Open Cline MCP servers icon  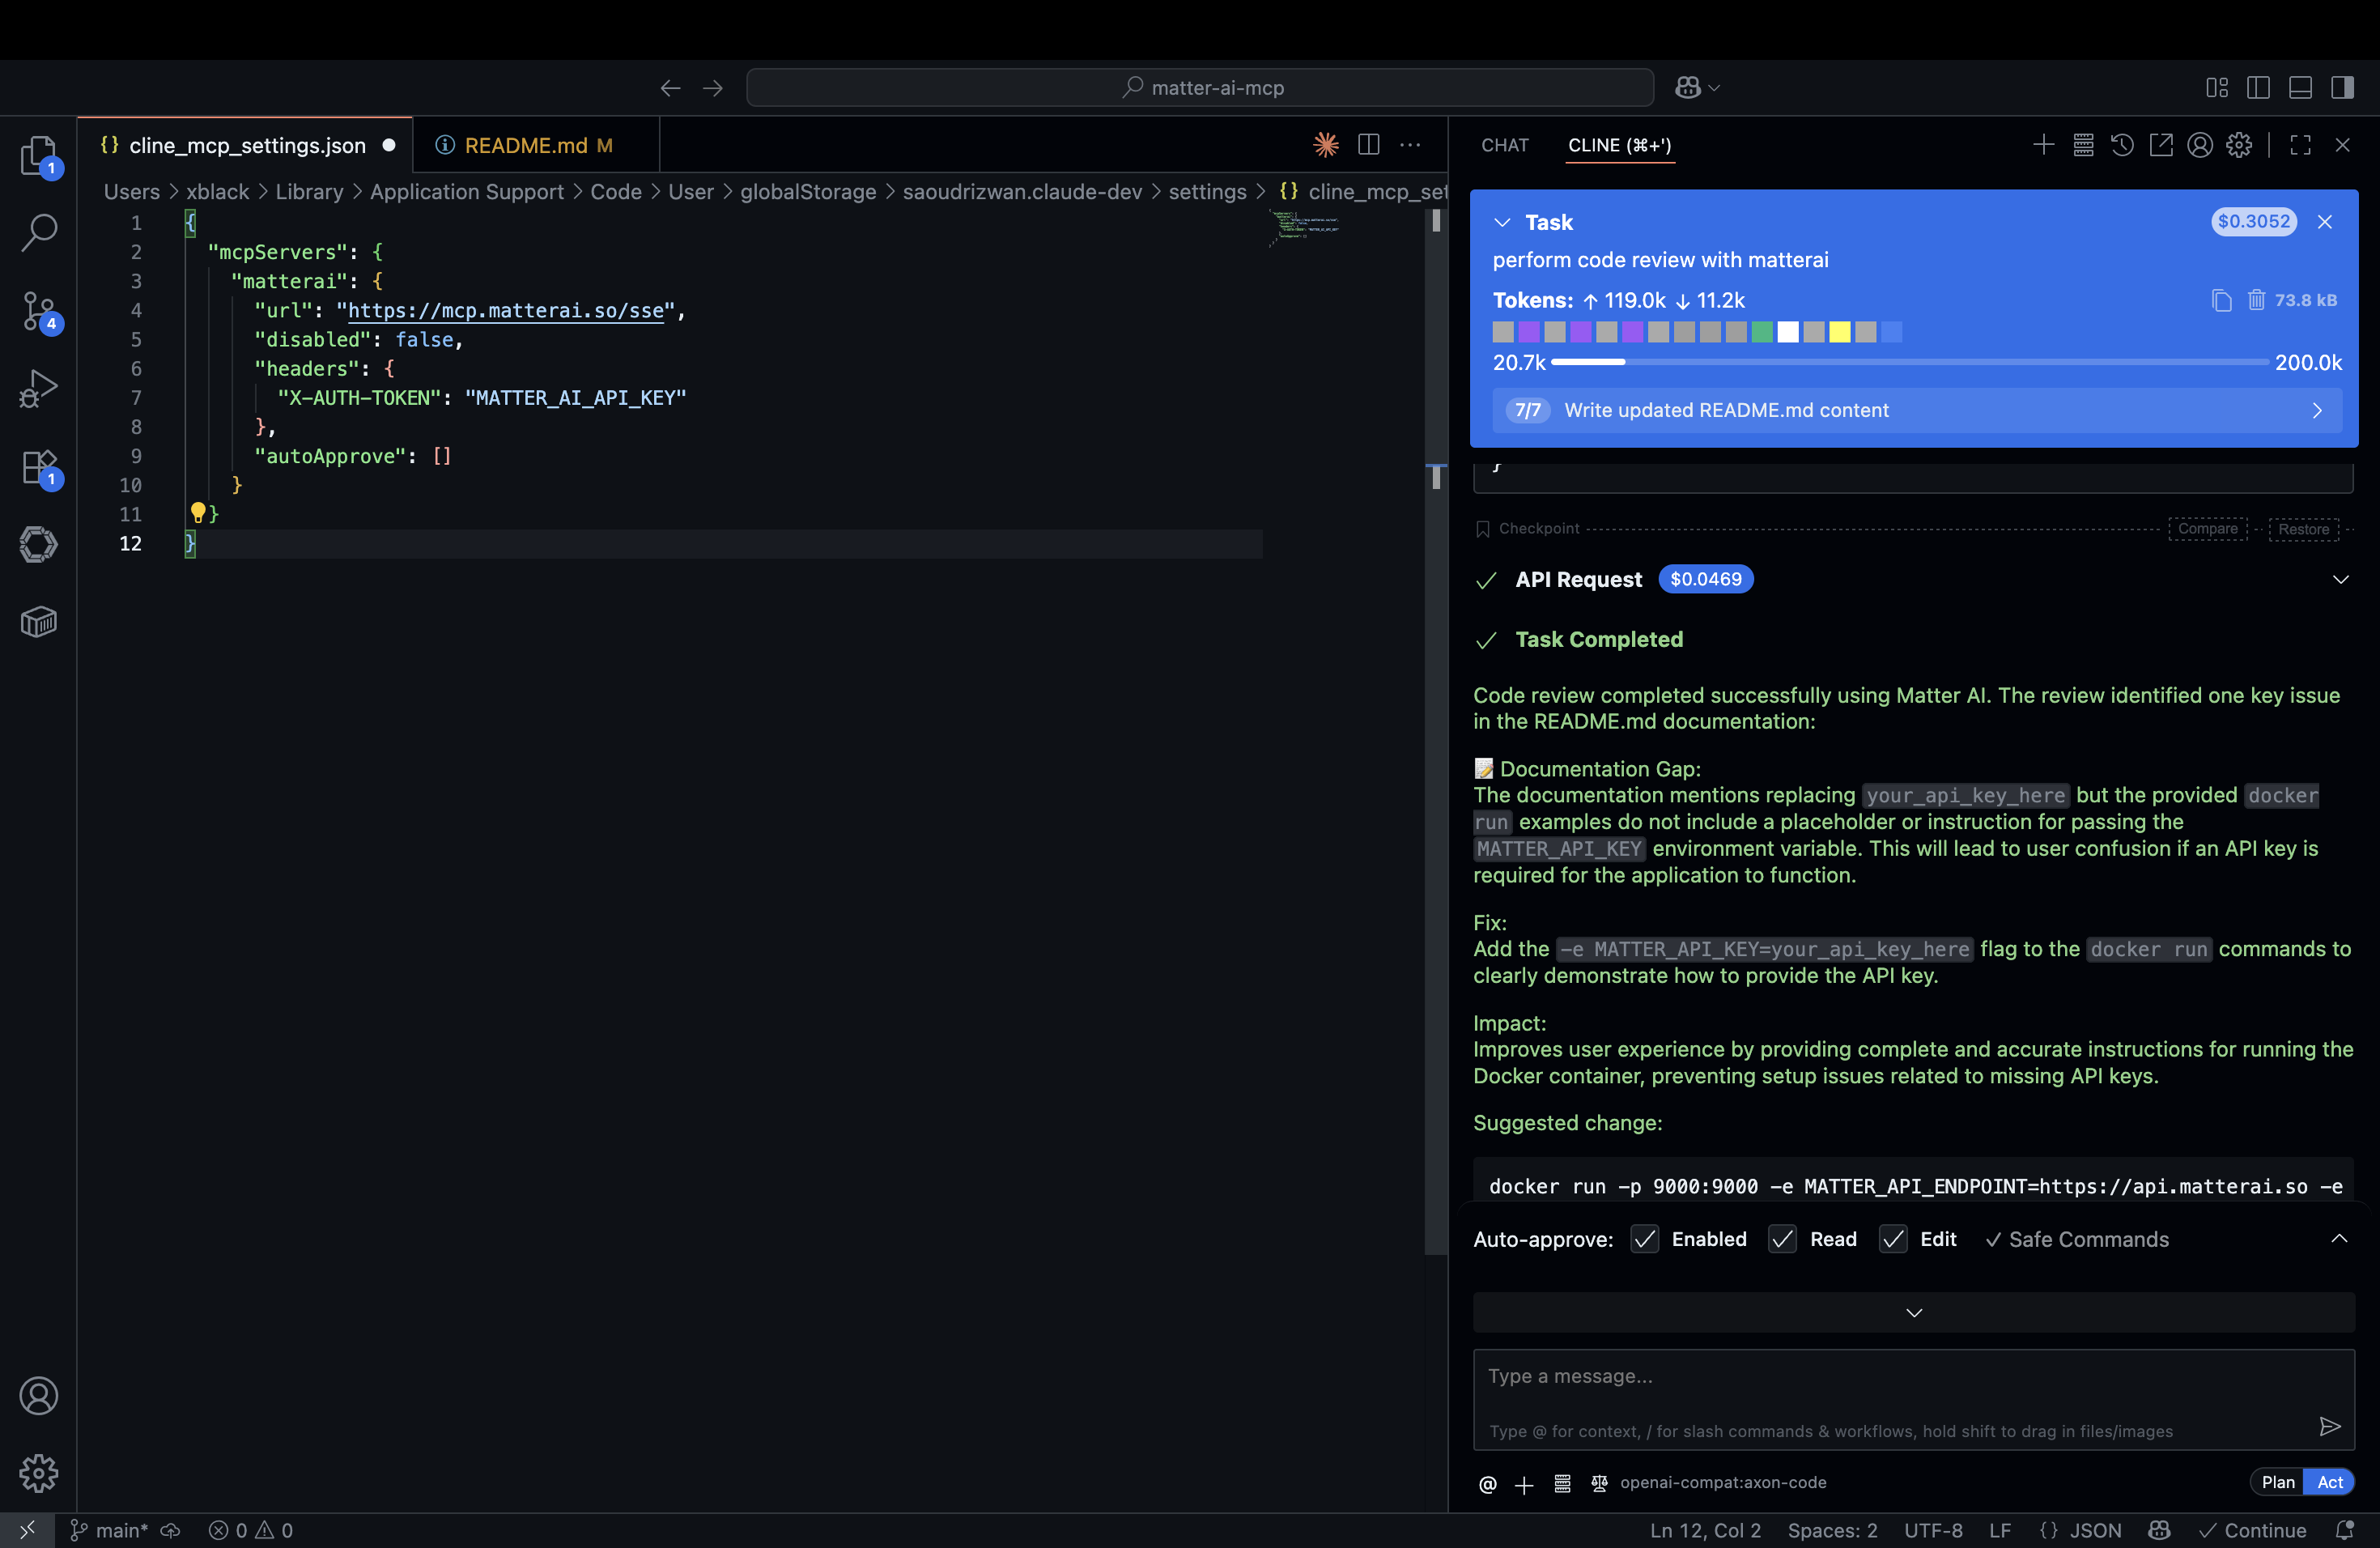(x=2083, y=145)
